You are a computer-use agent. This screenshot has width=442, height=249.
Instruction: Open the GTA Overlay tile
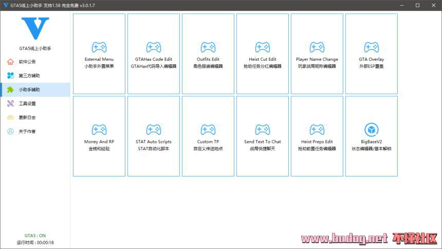(x=371, y=54)
